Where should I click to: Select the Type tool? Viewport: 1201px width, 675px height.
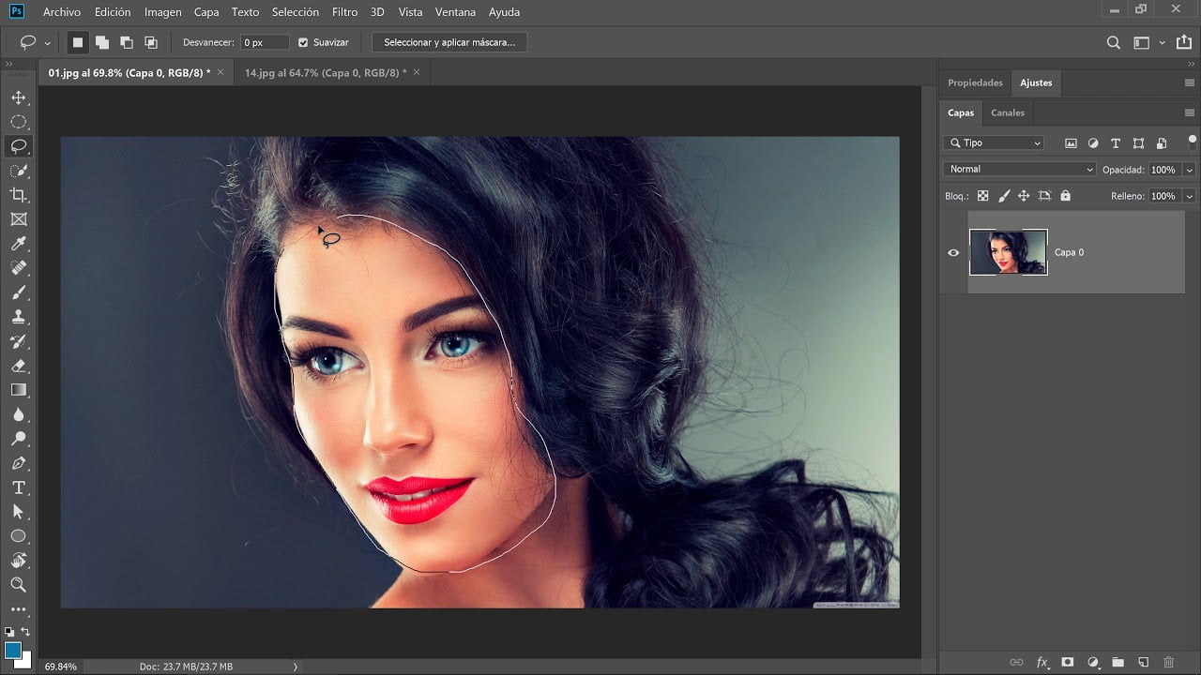coord(18,487)
